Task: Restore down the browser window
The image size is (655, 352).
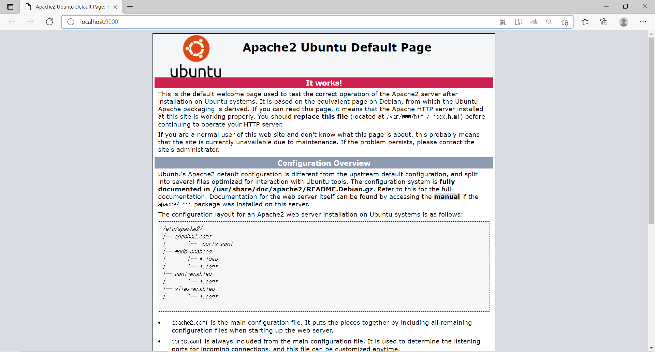Action: click(625, 6)
